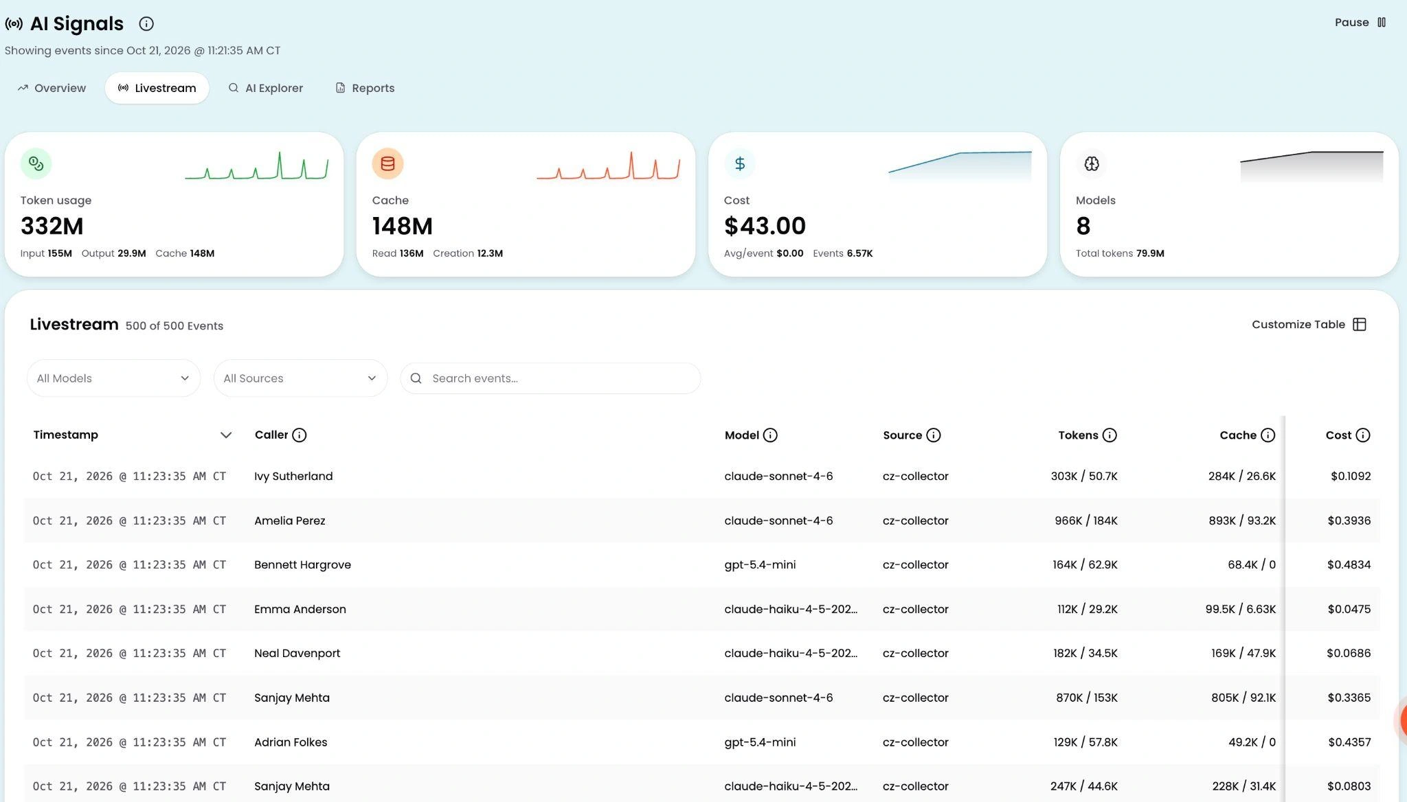Click cost value $0.3936
The height and width of the screenshot is (802, 1407).
tap(1349, 520)
